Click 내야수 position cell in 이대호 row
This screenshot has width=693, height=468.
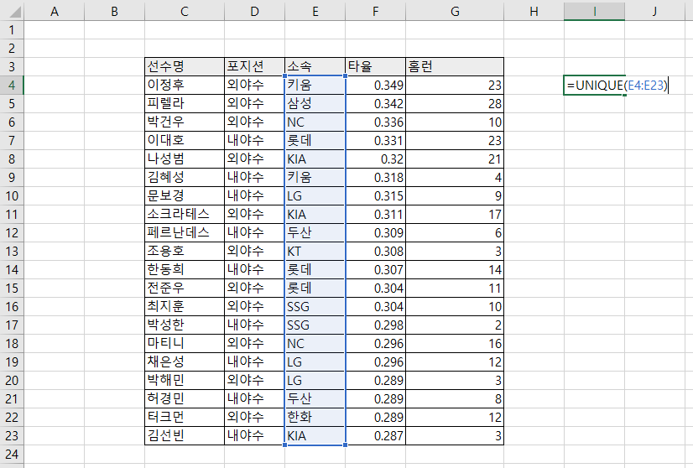click(254, 141)
